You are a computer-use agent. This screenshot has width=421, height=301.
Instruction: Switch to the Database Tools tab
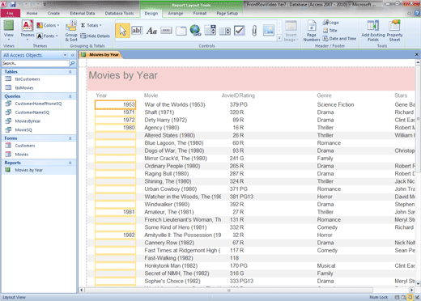coord(119,13)
